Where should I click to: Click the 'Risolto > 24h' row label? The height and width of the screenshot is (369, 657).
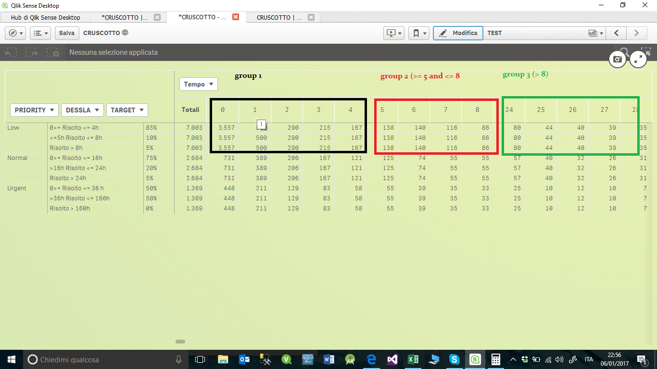(x=67, y=178)
